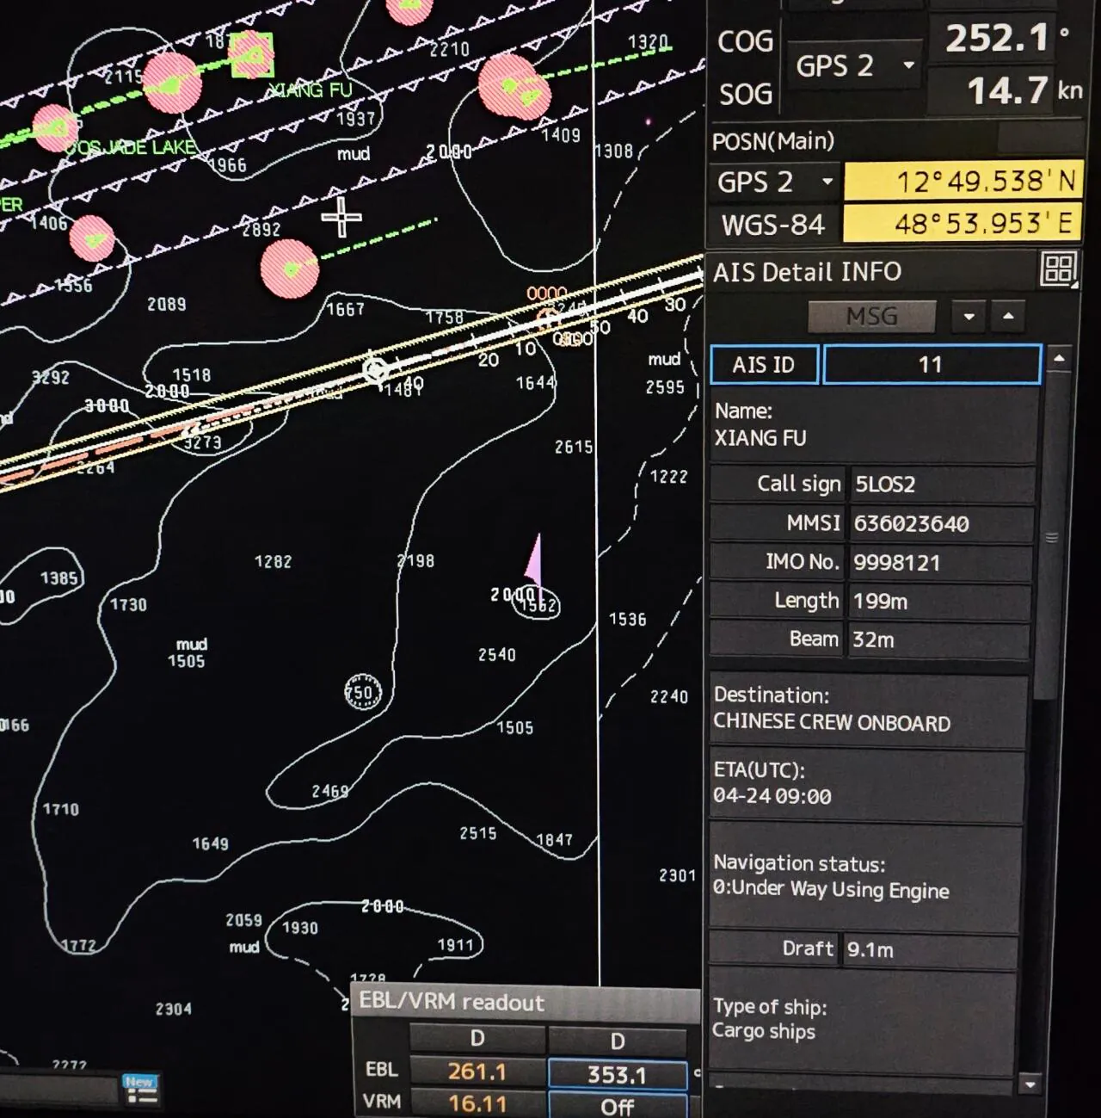Image resolution: width=1101 pixels, height=1118 pixels.
Task: Click the circled 750 depth sounding symbol
Action: click(x=362, y=691)
